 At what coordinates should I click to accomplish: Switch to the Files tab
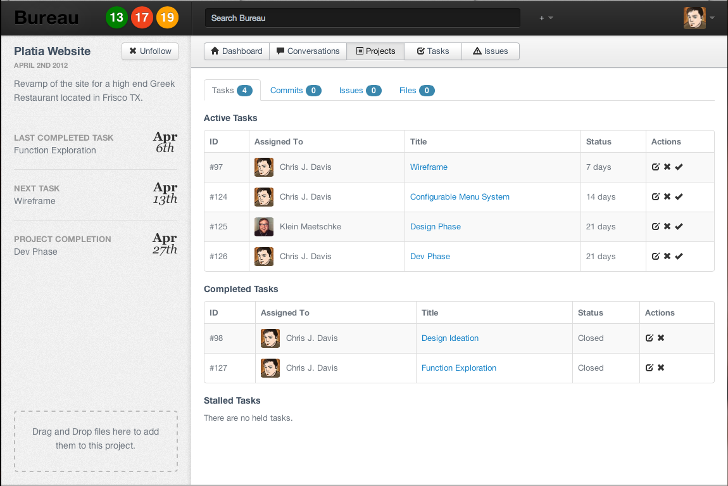click(x=417, y=90)
